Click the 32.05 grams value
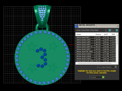Screen dimensions: 122x91 click(98, 42)
